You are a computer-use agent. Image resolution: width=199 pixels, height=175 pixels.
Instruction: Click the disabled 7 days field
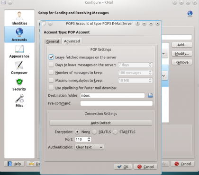tap(133, 65)
